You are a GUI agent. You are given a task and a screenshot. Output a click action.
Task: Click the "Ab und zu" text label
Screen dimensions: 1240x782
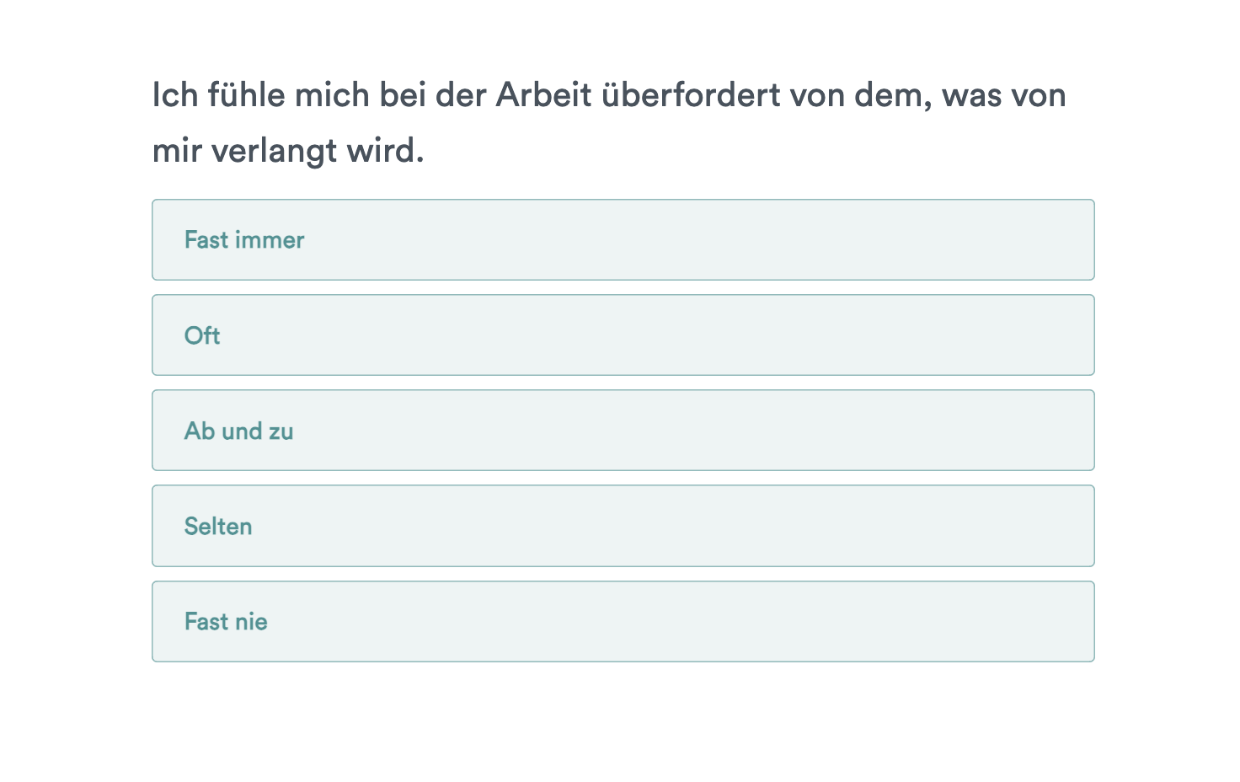239,431
